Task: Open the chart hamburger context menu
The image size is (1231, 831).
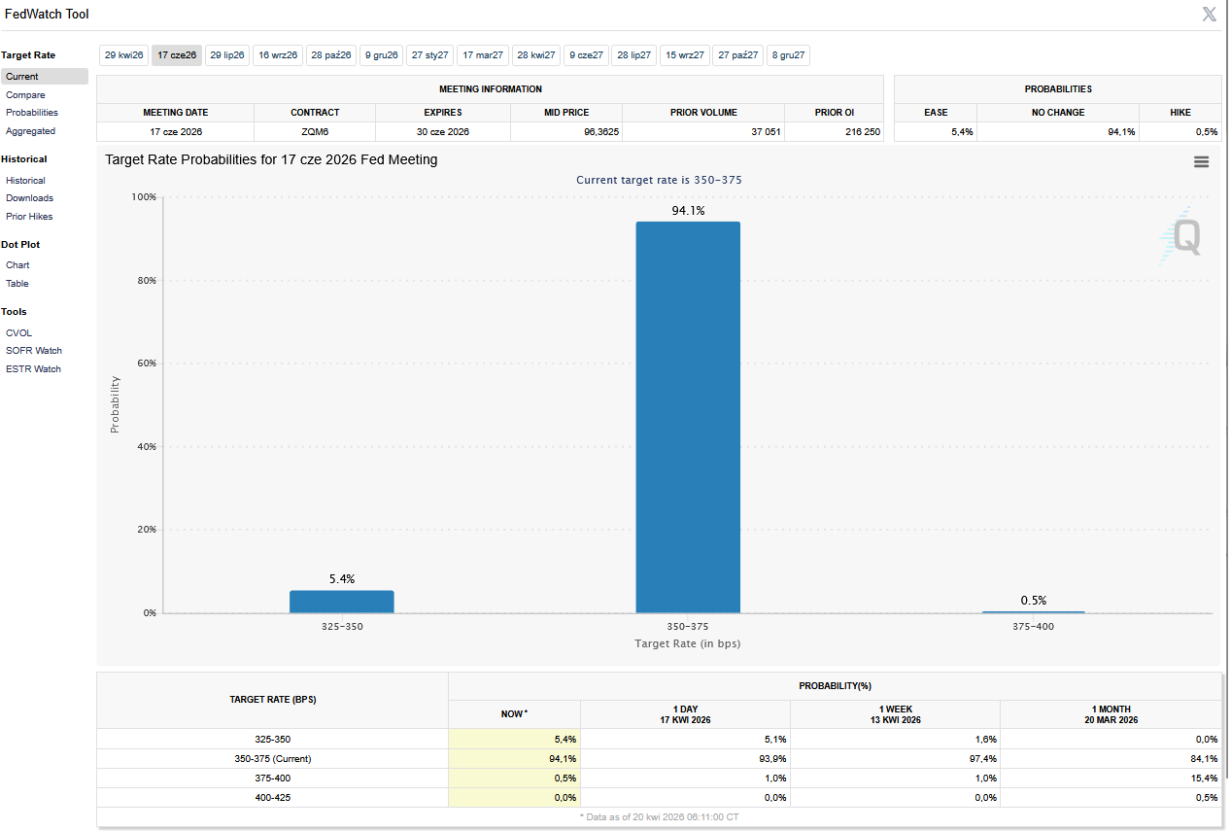Action: (1201, 162)
